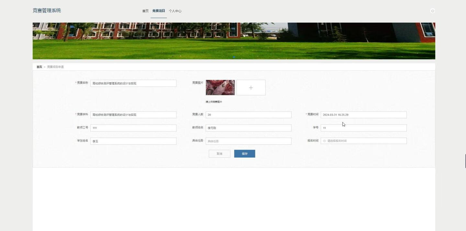Click the 保存 button

pos(245,154)
